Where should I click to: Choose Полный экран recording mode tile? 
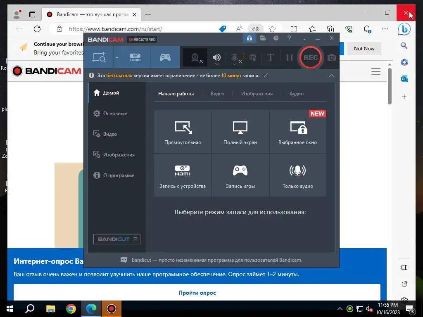(240, 132)
